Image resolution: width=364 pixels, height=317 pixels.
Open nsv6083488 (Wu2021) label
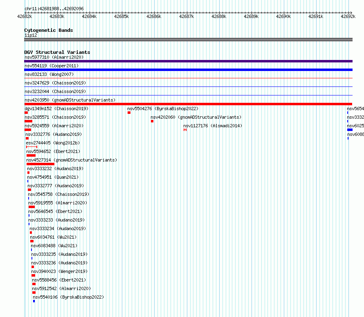(54, 246)
